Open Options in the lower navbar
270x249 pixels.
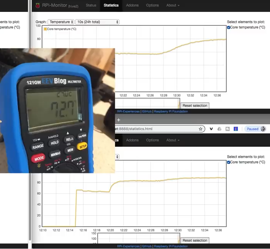tap(152, 140)
